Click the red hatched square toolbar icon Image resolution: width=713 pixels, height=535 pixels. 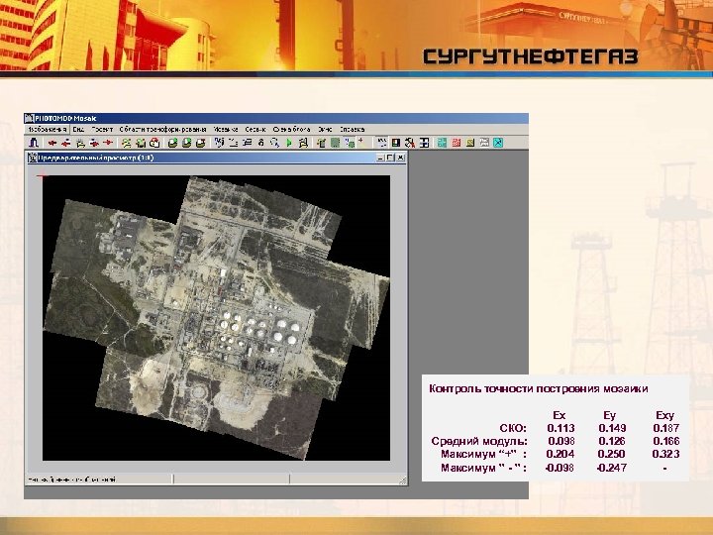coord(457,143)
